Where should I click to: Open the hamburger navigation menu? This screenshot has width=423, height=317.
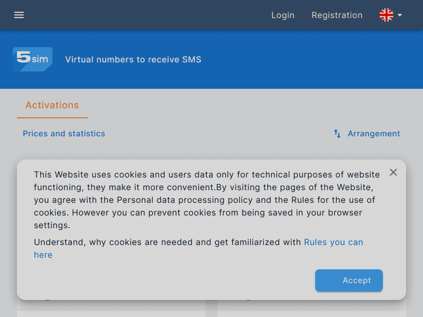(19, 15)
